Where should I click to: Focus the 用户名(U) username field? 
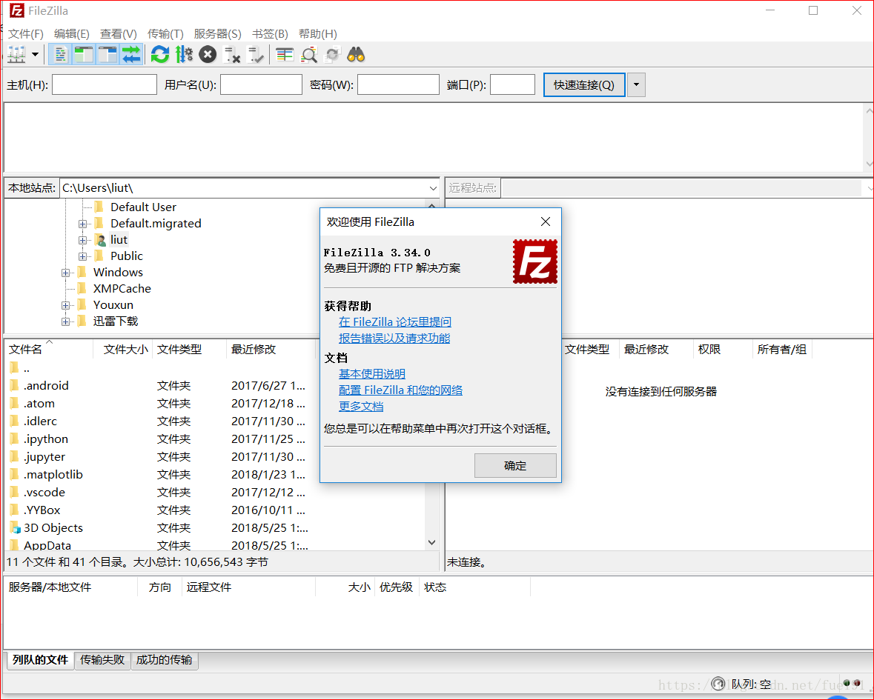pos(261,84)
